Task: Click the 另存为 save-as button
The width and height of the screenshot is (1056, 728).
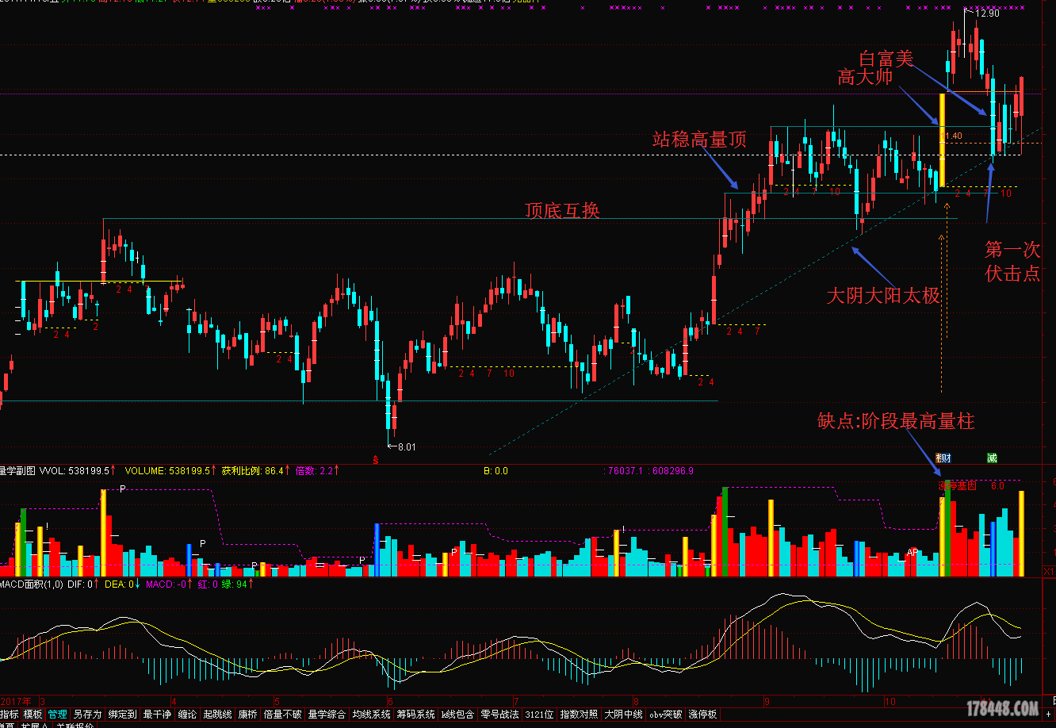Action: pos(87,714)
